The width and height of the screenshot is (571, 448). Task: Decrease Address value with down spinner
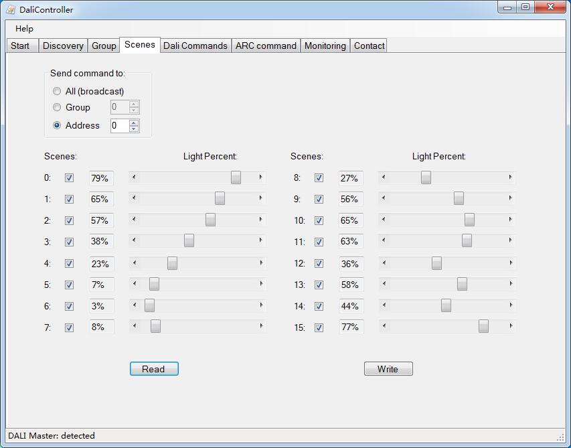click(134, 129)
